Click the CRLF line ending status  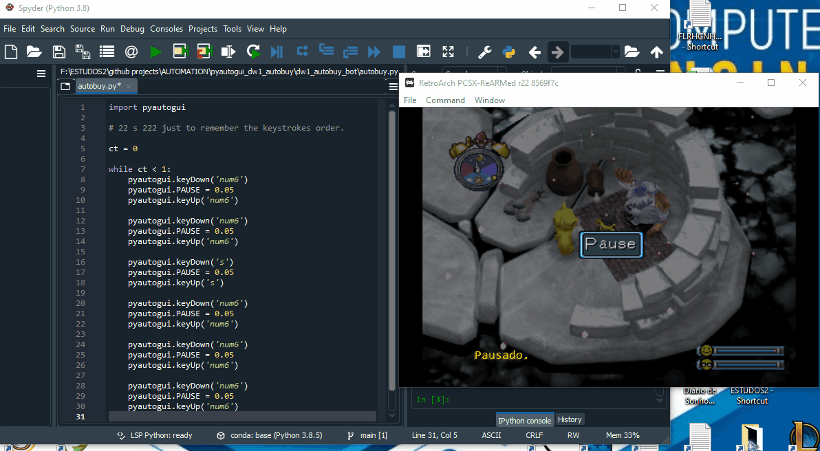pyautogui.click(x=535, y=434)
